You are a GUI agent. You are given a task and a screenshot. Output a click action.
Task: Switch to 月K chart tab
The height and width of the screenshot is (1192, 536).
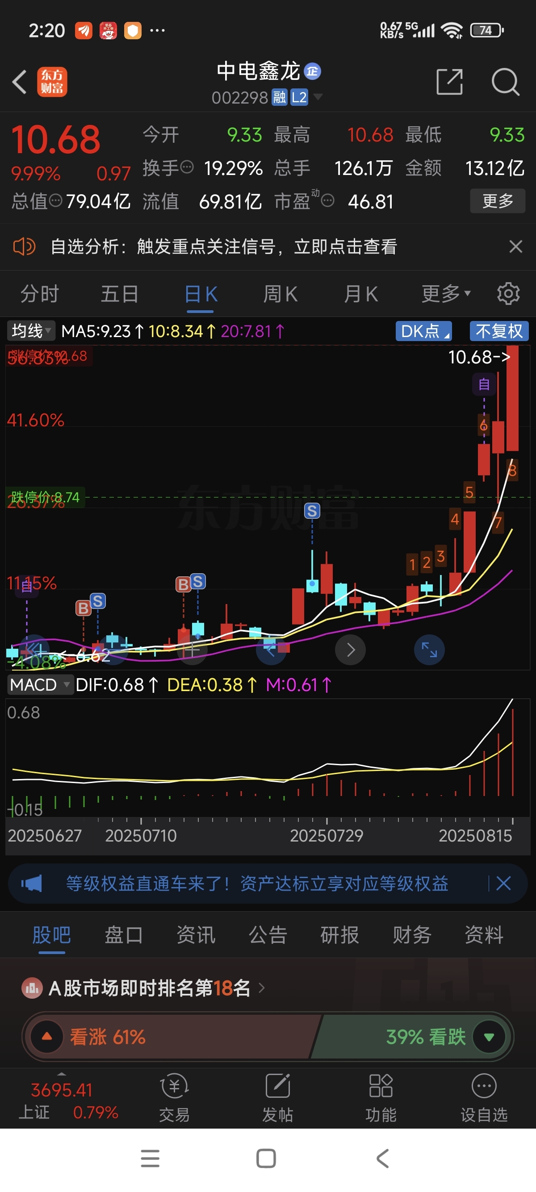[361, 294]
